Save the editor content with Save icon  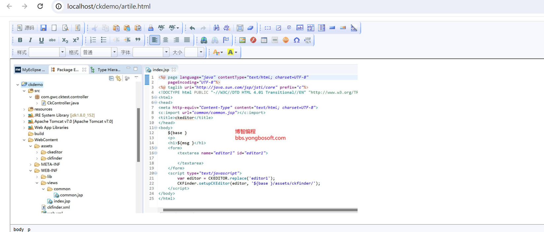pyautogui.click(x=43, y=28)
